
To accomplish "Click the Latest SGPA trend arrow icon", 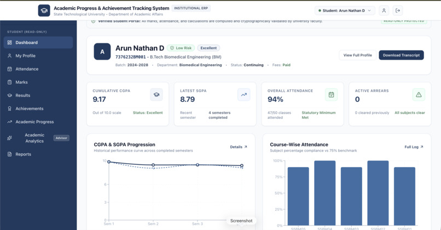I will 244,95.
